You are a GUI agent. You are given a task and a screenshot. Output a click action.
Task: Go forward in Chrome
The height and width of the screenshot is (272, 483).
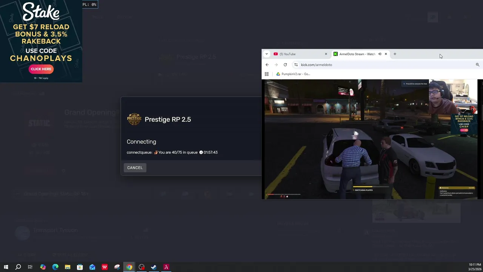[276, 65]
